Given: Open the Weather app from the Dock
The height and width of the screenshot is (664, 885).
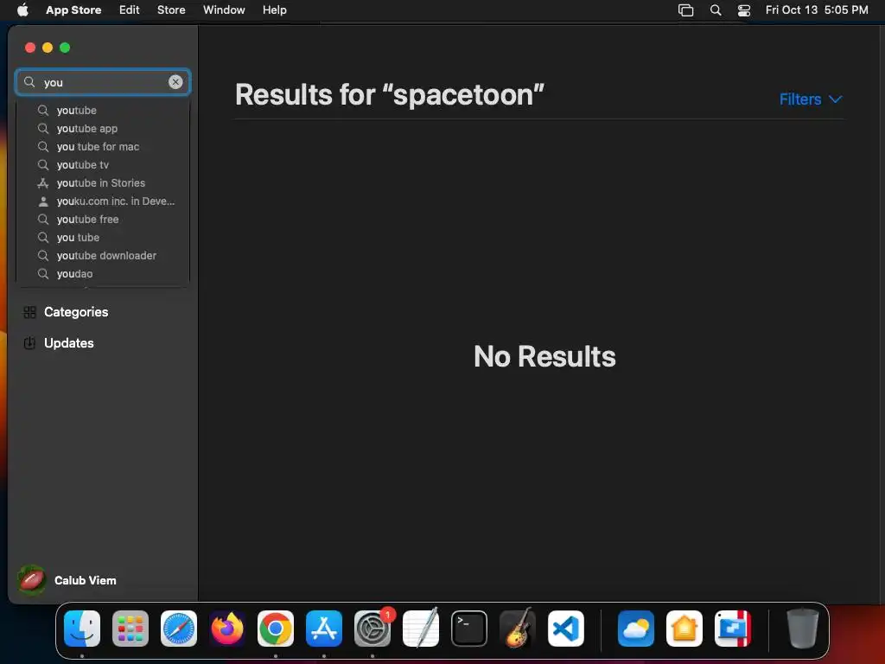Looking at the screenshot, I should (x=635, y=629).
